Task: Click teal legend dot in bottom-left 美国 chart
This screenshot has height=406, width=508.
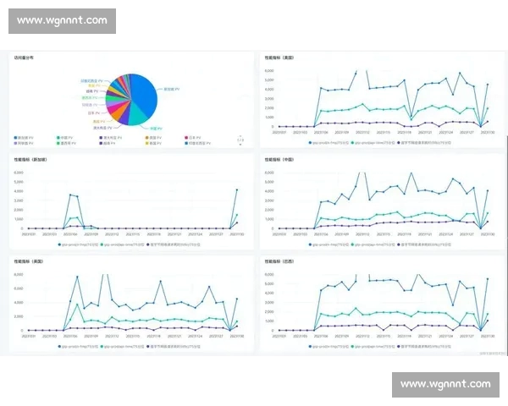Action: 101,345
